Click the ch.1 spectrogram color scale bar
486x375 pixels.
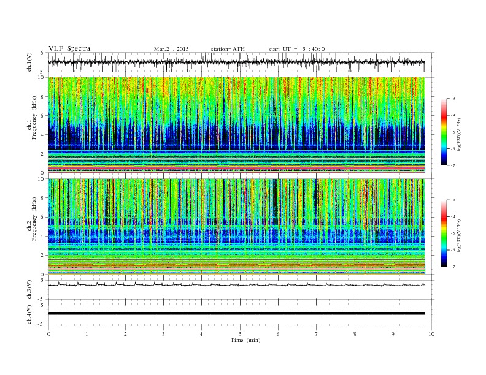click(444, 132)
